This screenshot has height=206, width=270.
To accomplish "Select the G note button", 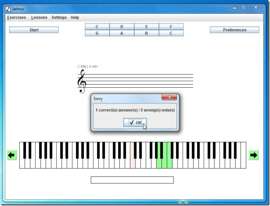I will coord(97,33).
